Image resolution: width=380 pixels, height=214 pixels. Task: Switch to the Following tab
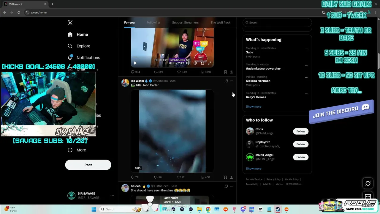(153, 23)
